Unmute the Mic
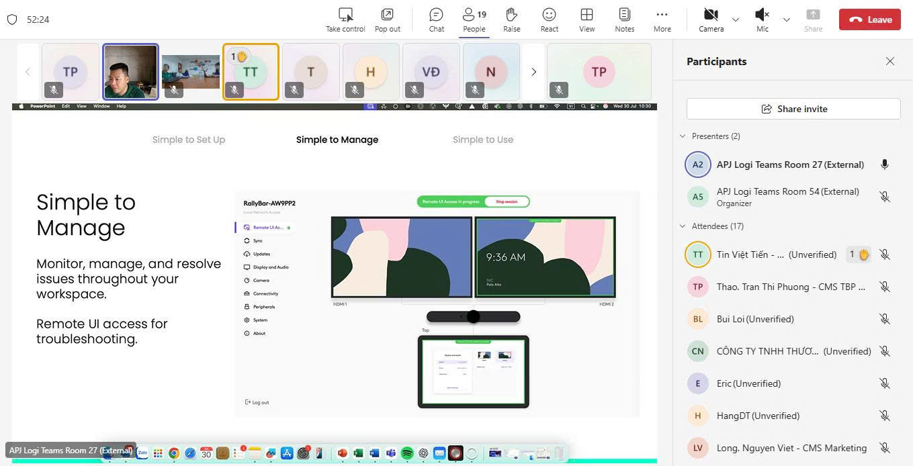 [762, 15]
